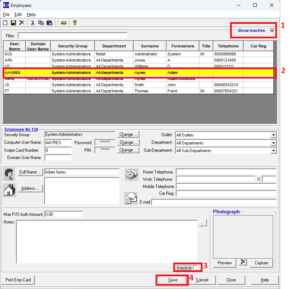Image resolution: width=289 pixels, height=289 pixels.
Task: Click the photograph Preview button
Action: tap(225, 263)
